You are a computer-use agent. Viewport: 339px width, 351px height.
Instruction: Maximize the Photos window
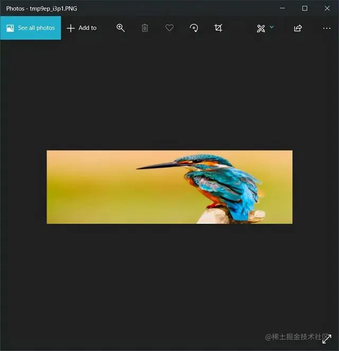(x=305, y=8)
